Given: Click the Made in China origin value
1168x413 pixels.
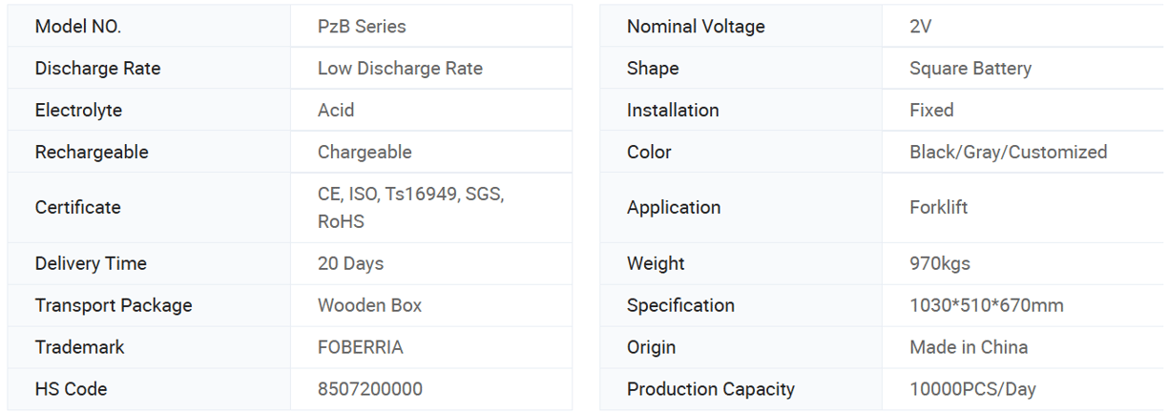Looking at the screenshot, I should pos(969,348).
